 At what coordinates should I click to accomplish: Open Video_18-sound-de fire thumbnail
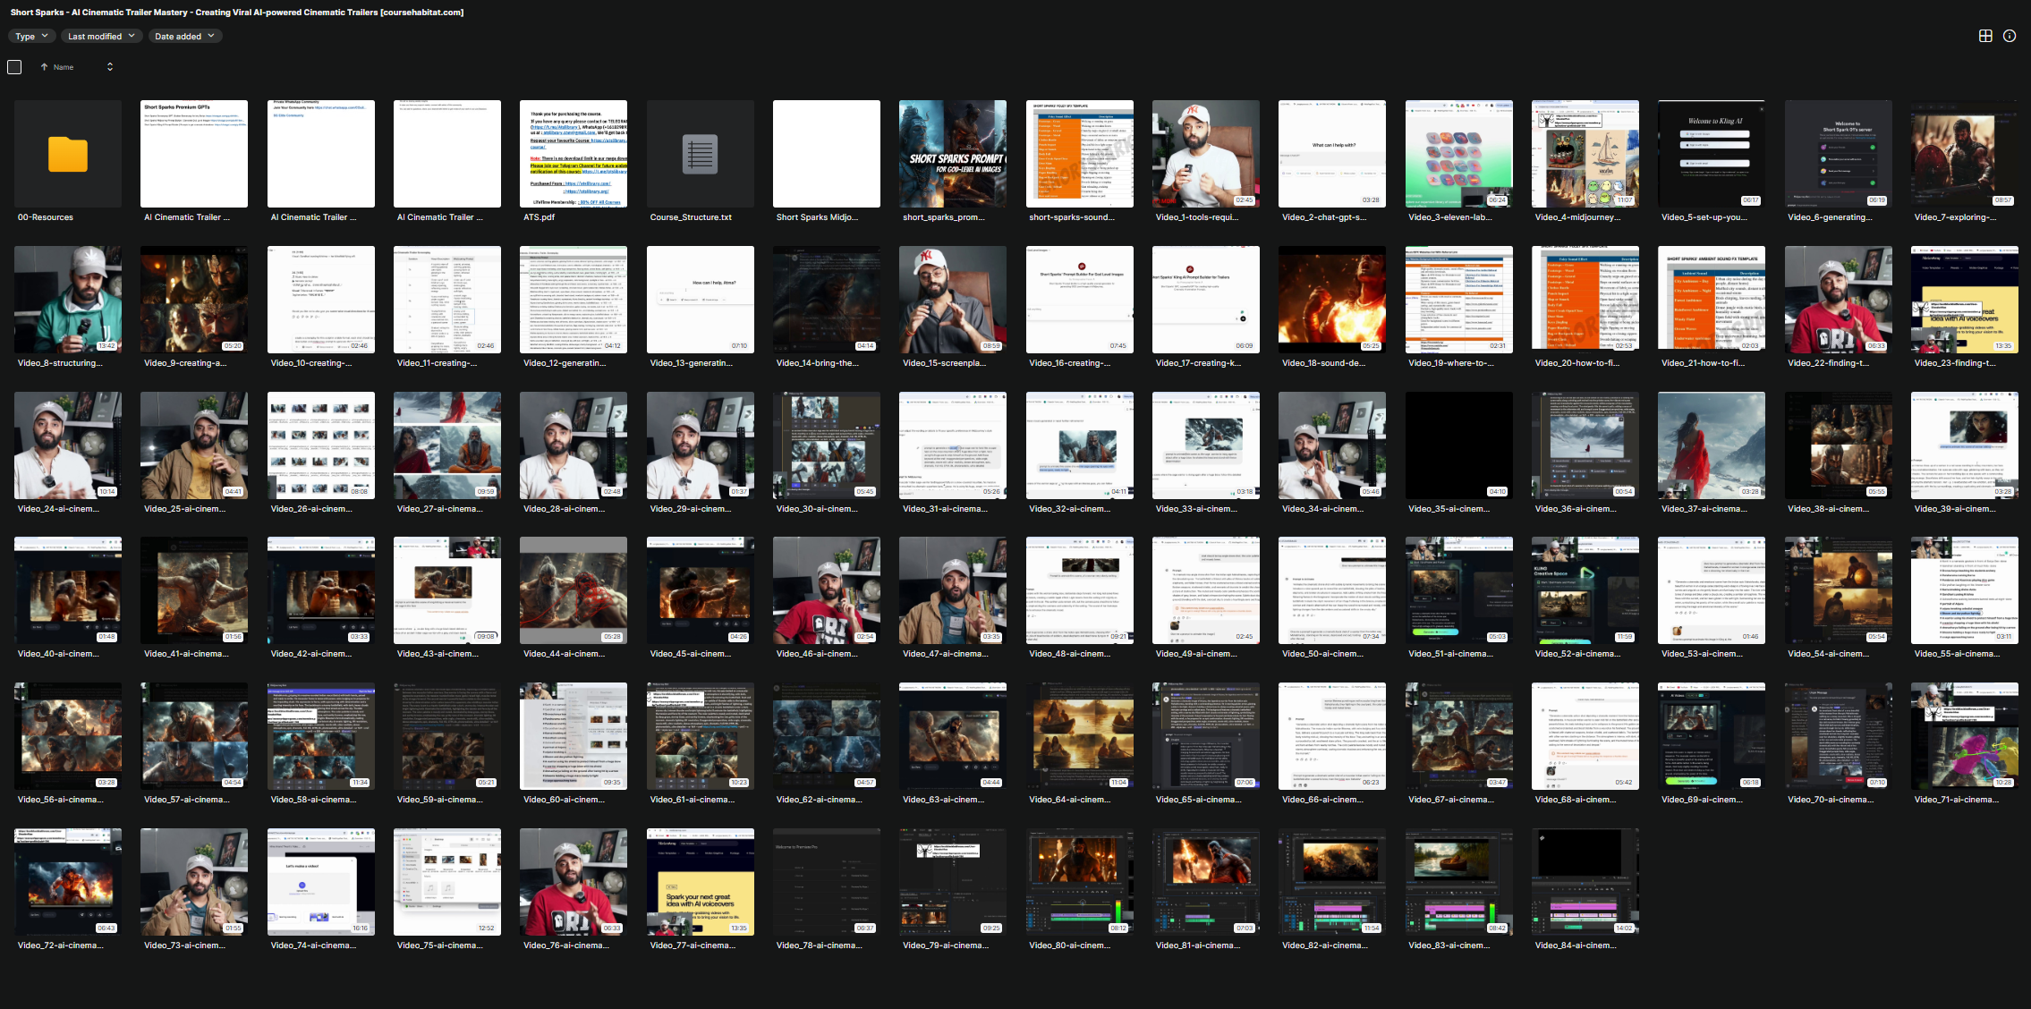[1331, 300]
